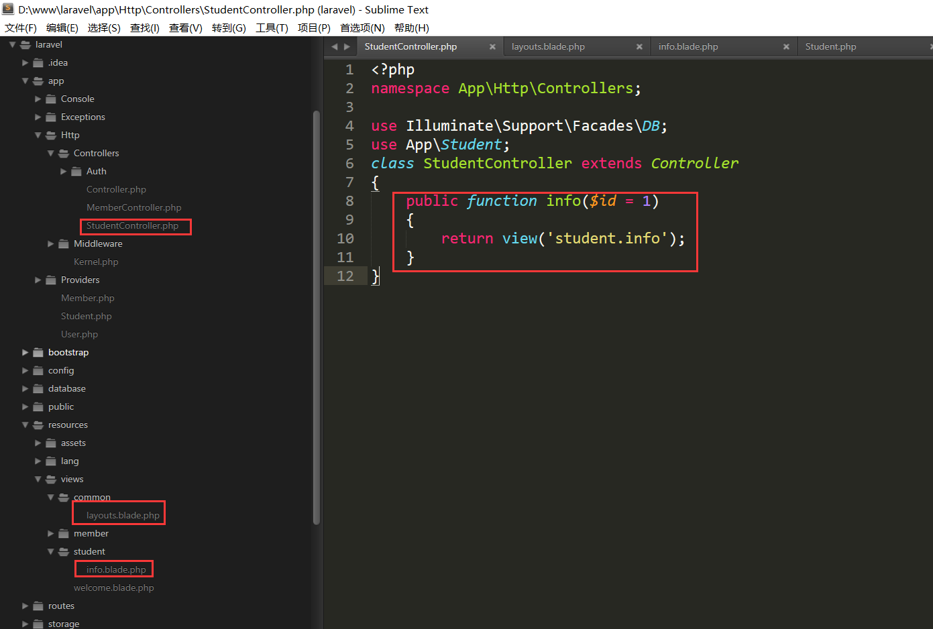Image resolution: width=933 pixels, height=629 pixels.
Task: Open StudentController.php in the sidebar
Action: 132,225
